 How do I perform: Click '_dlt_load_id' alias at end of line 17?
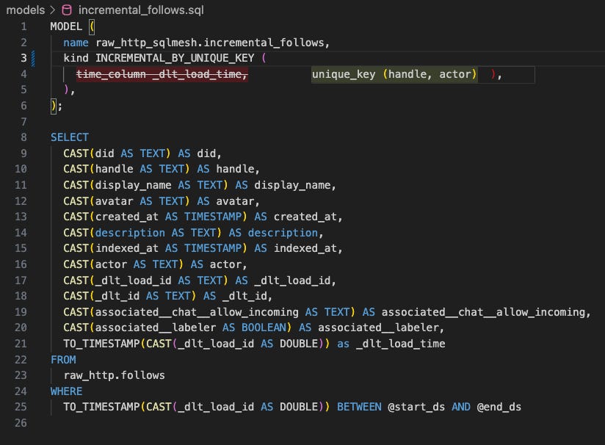(x=292, y=281)
